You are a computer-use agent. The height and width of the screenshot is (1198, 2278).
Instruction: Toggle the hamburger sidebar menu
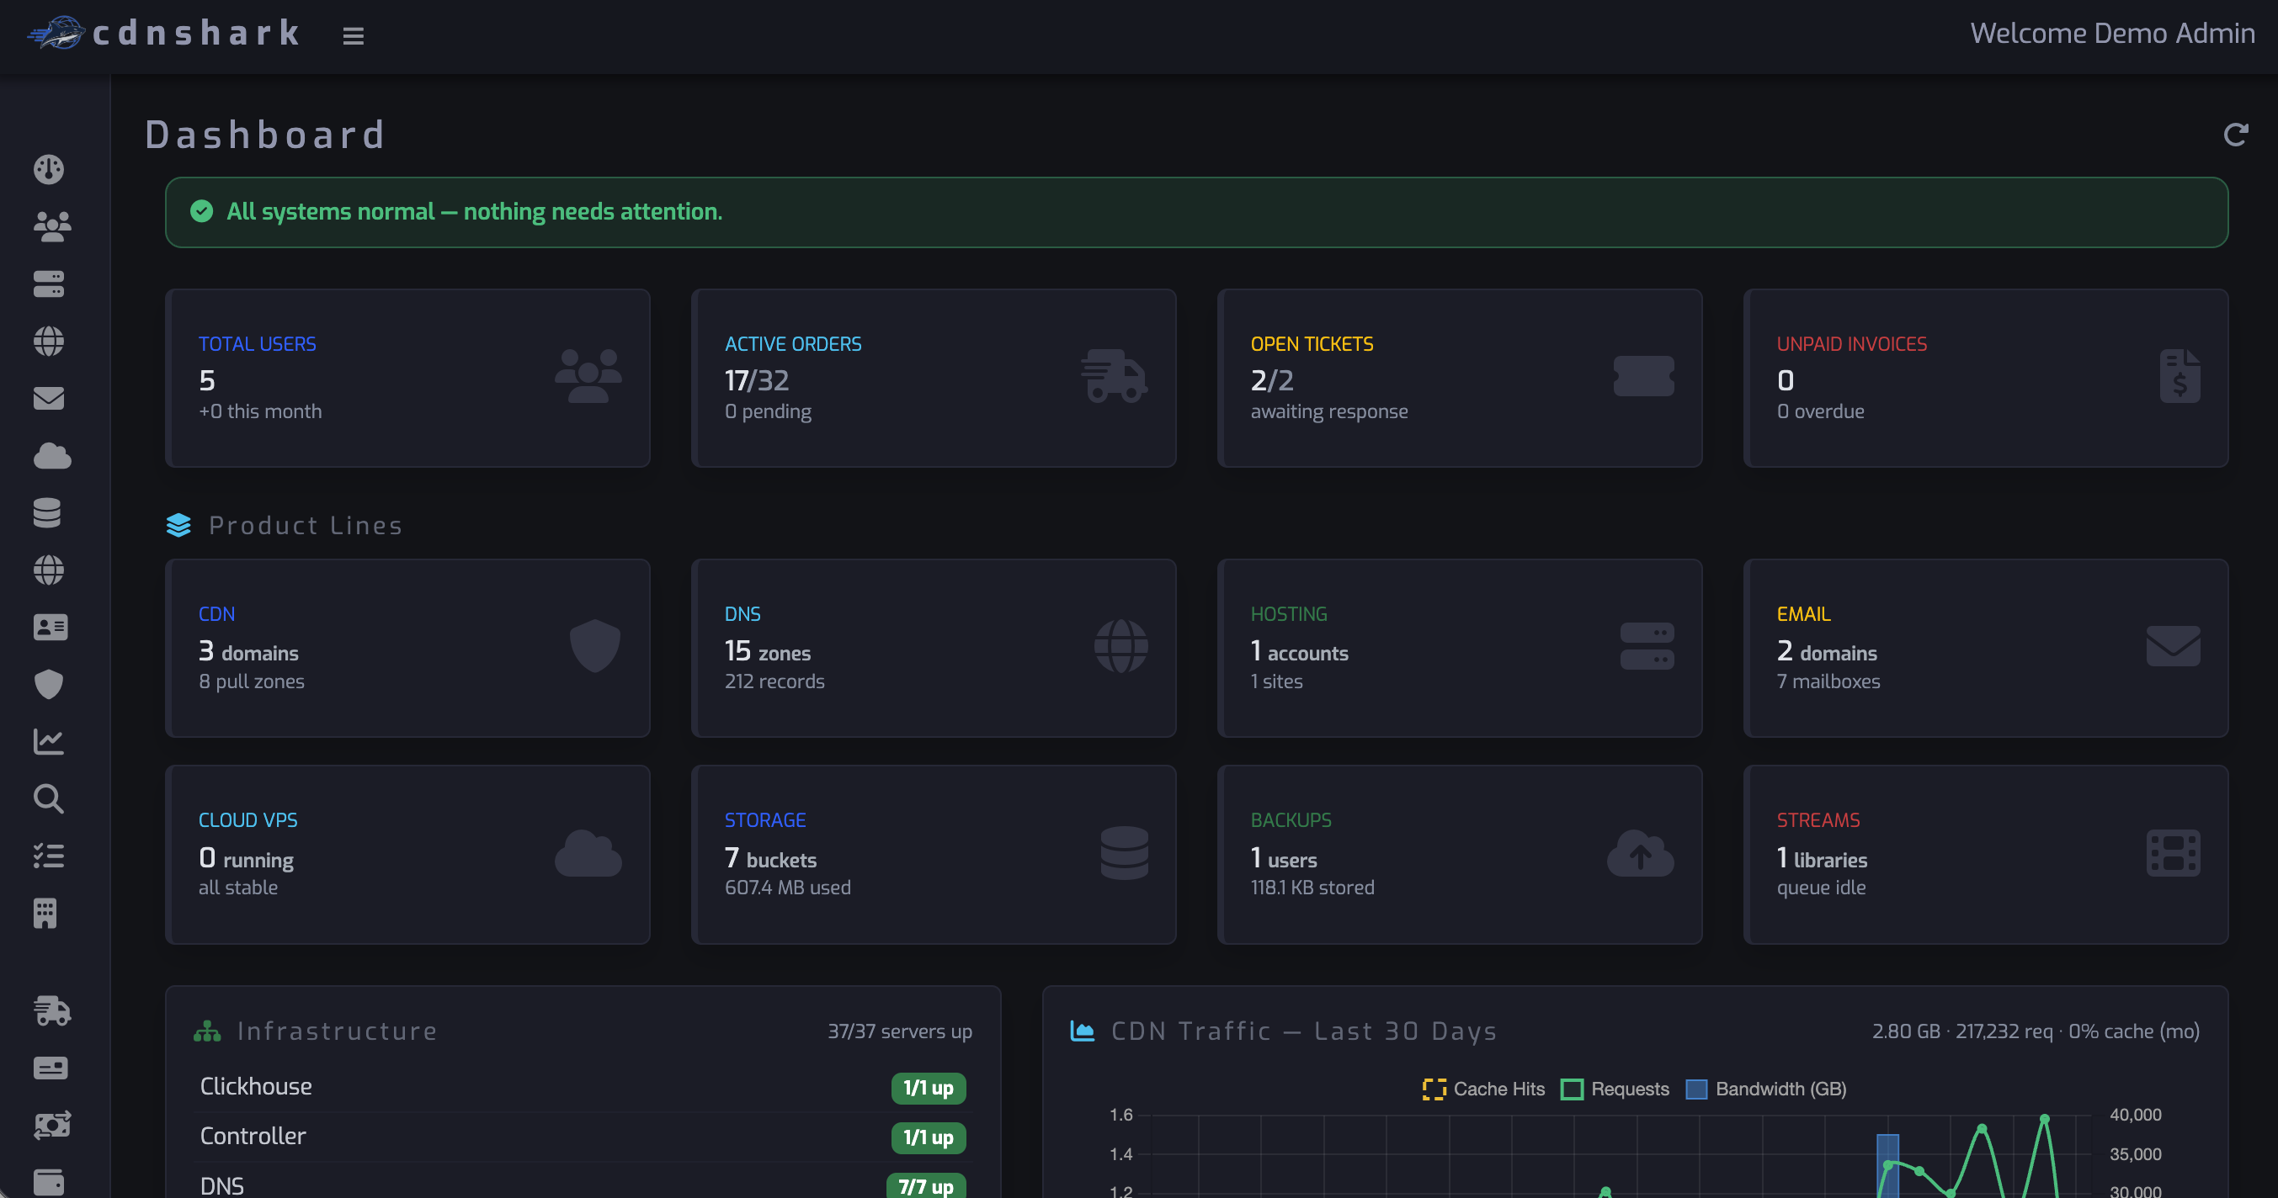353,35
